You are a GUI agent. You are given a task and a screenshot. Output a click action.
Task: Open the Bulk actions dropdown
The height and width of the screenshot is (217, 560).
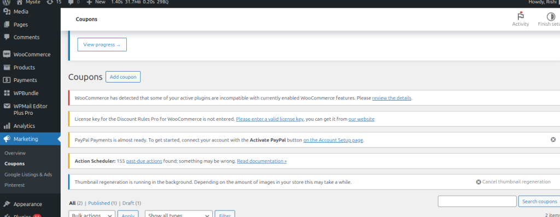[x=92, y=214]
